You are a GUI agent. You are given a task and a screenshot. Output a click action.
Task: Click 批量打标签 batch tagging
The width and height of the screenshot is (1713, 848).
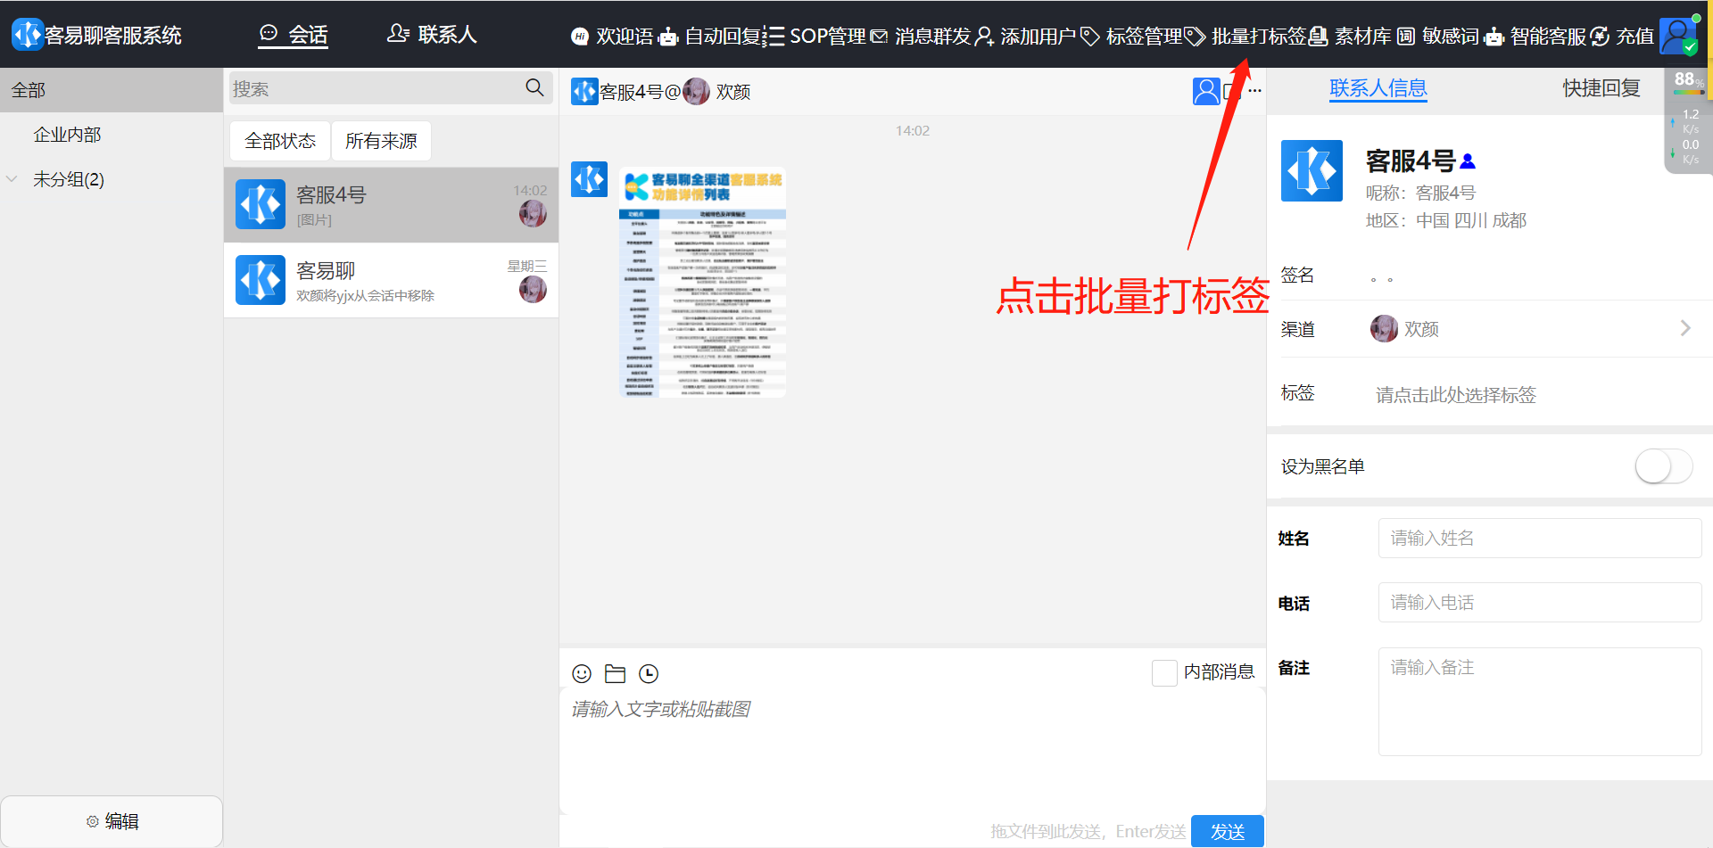tap(1245, 37)
